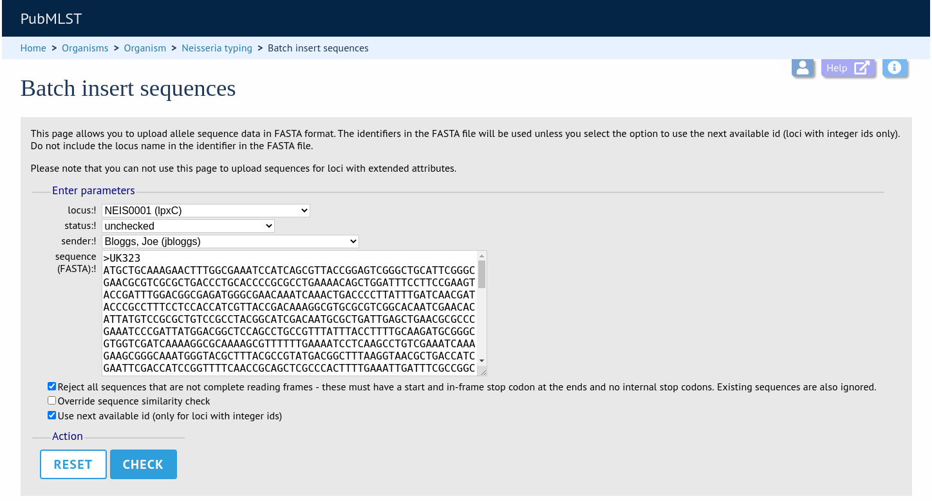The width and height of the screenshot is (932, 501).
Task: Open the sender Bloggs, Joe dropdown
Action: (x=230, y=241)
